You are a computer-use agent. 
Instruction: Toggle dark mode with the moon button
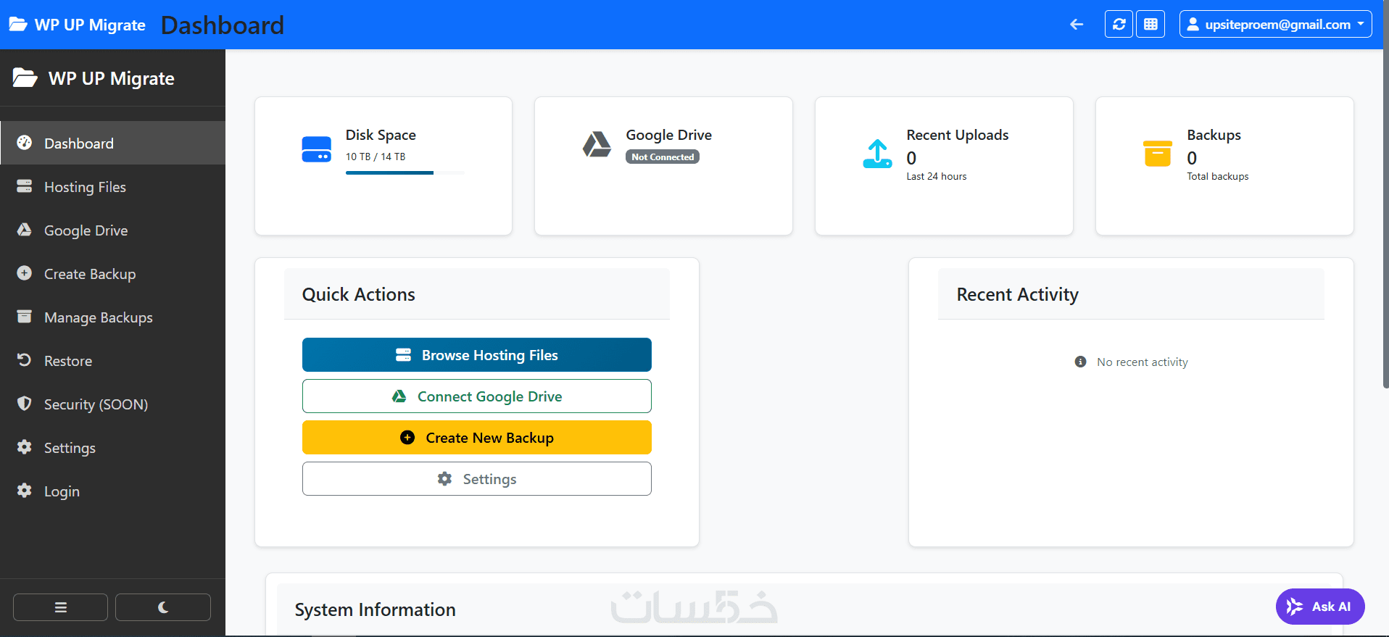click(x=163, y=607)
